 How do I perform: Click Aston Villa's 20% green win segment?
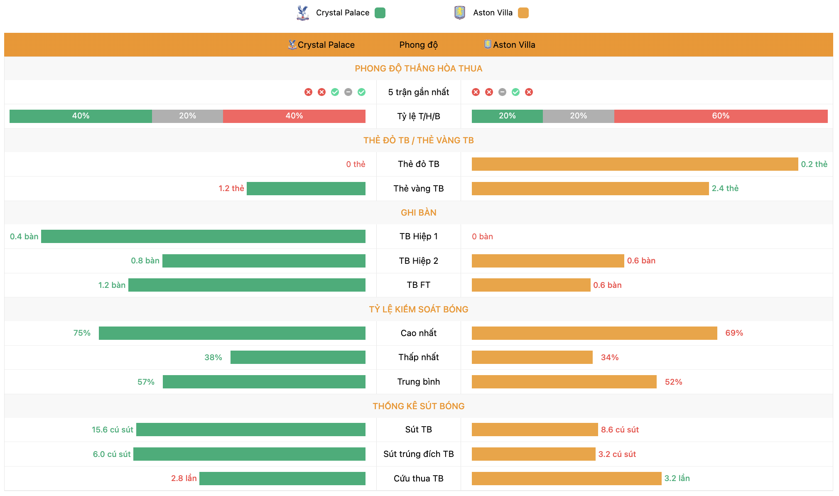point(507,116)
